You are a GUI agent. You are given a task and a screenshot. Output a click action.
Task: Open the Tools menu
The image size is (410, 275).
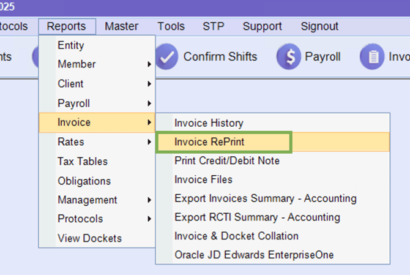(x=171, y=26)
